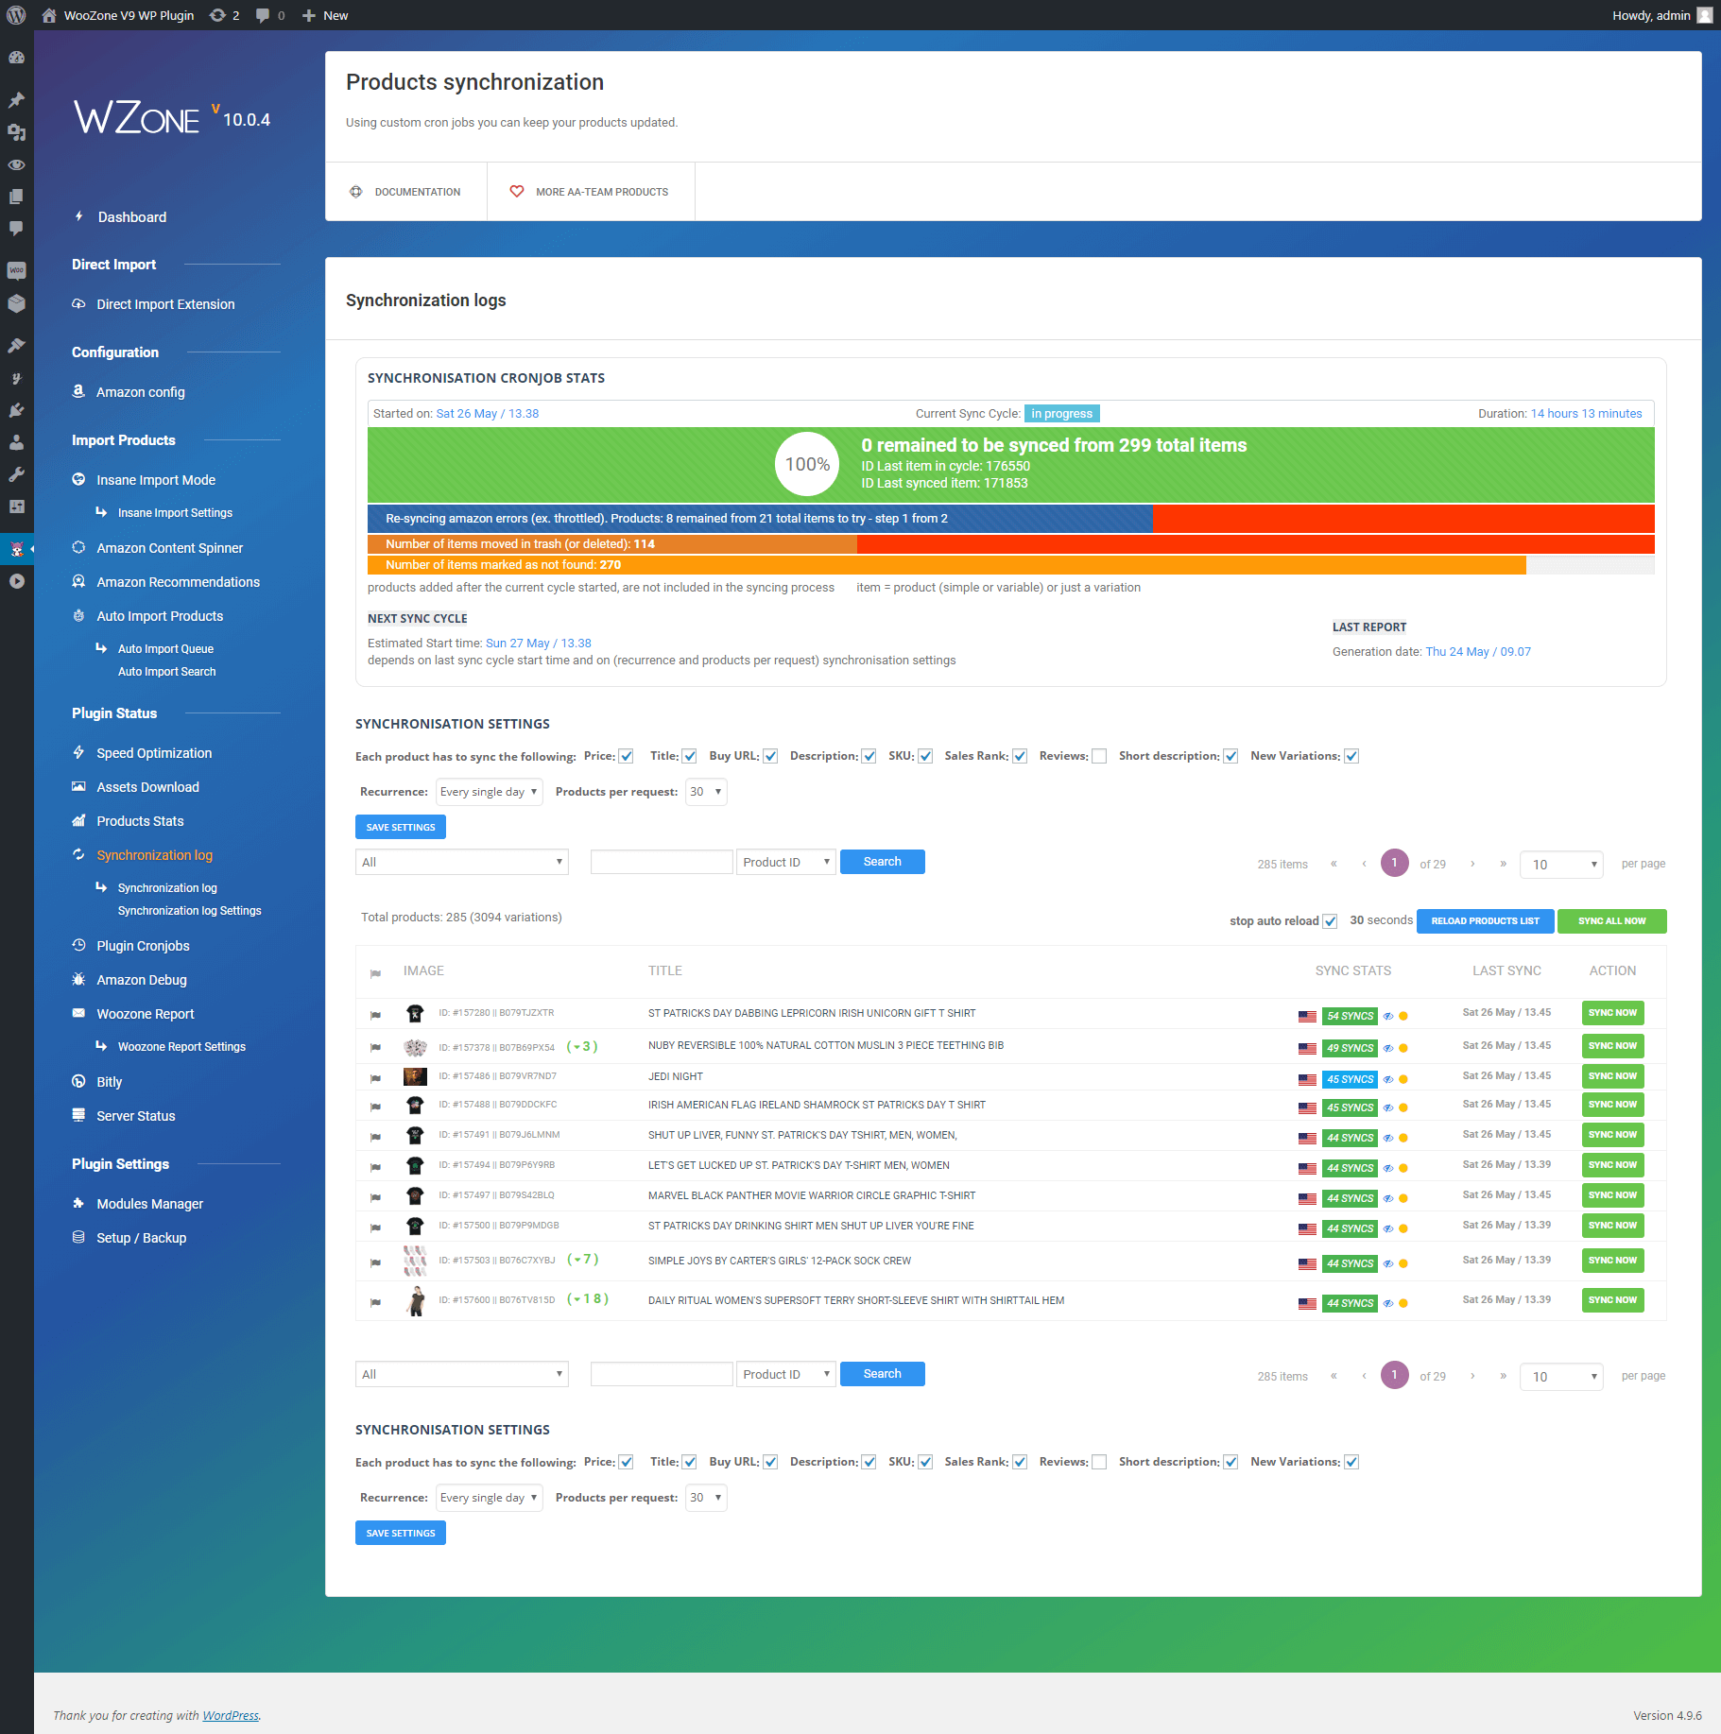Open Media icon in WP sidebar
Viewport: 1721px width, 1734px height.
click(16, 132)
